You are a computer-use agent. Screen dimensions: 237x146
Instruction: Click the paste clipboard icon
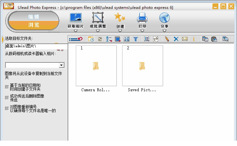point(214,39)
